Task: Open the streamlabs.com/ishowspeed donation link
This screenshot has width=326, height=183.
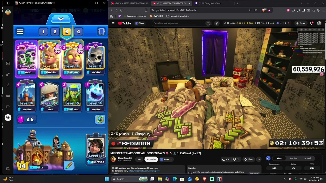Action: point(144,171)
